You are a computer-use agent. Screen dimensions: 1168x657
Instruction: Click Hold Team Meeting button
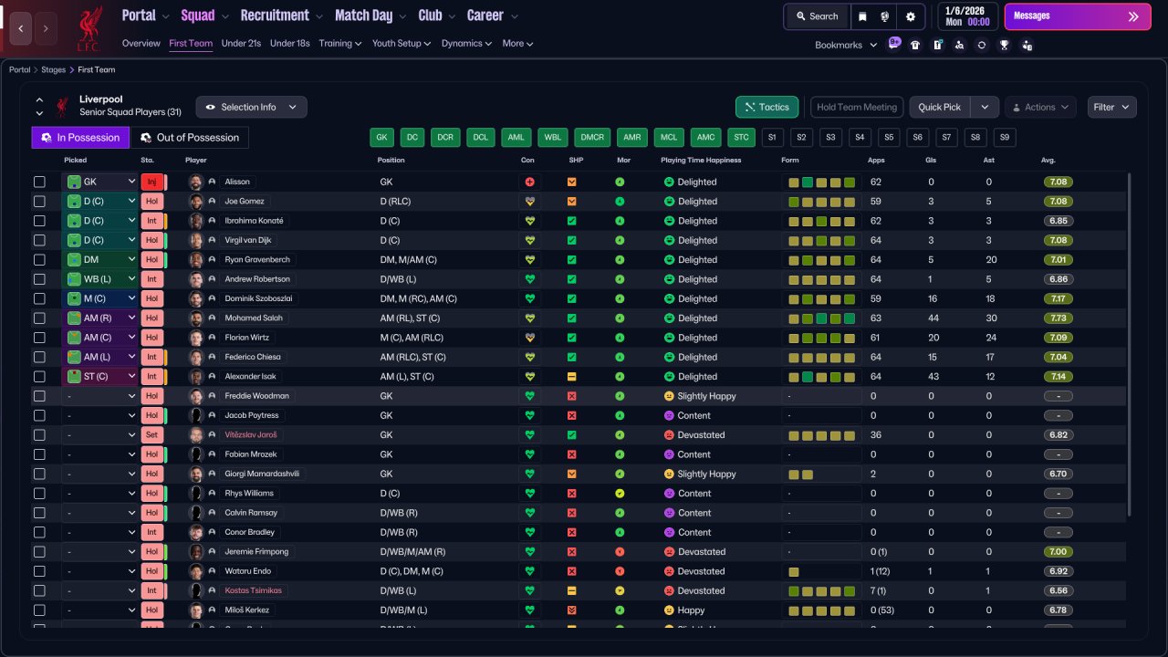click(x=857, y=107)
